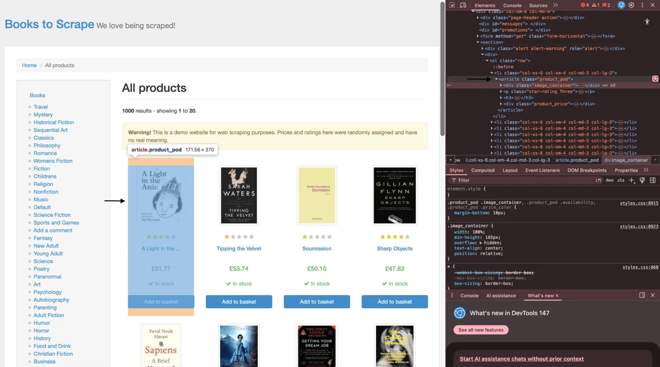Open the Computed styles tab
This screenshot has width=660, height=367.
483,170
